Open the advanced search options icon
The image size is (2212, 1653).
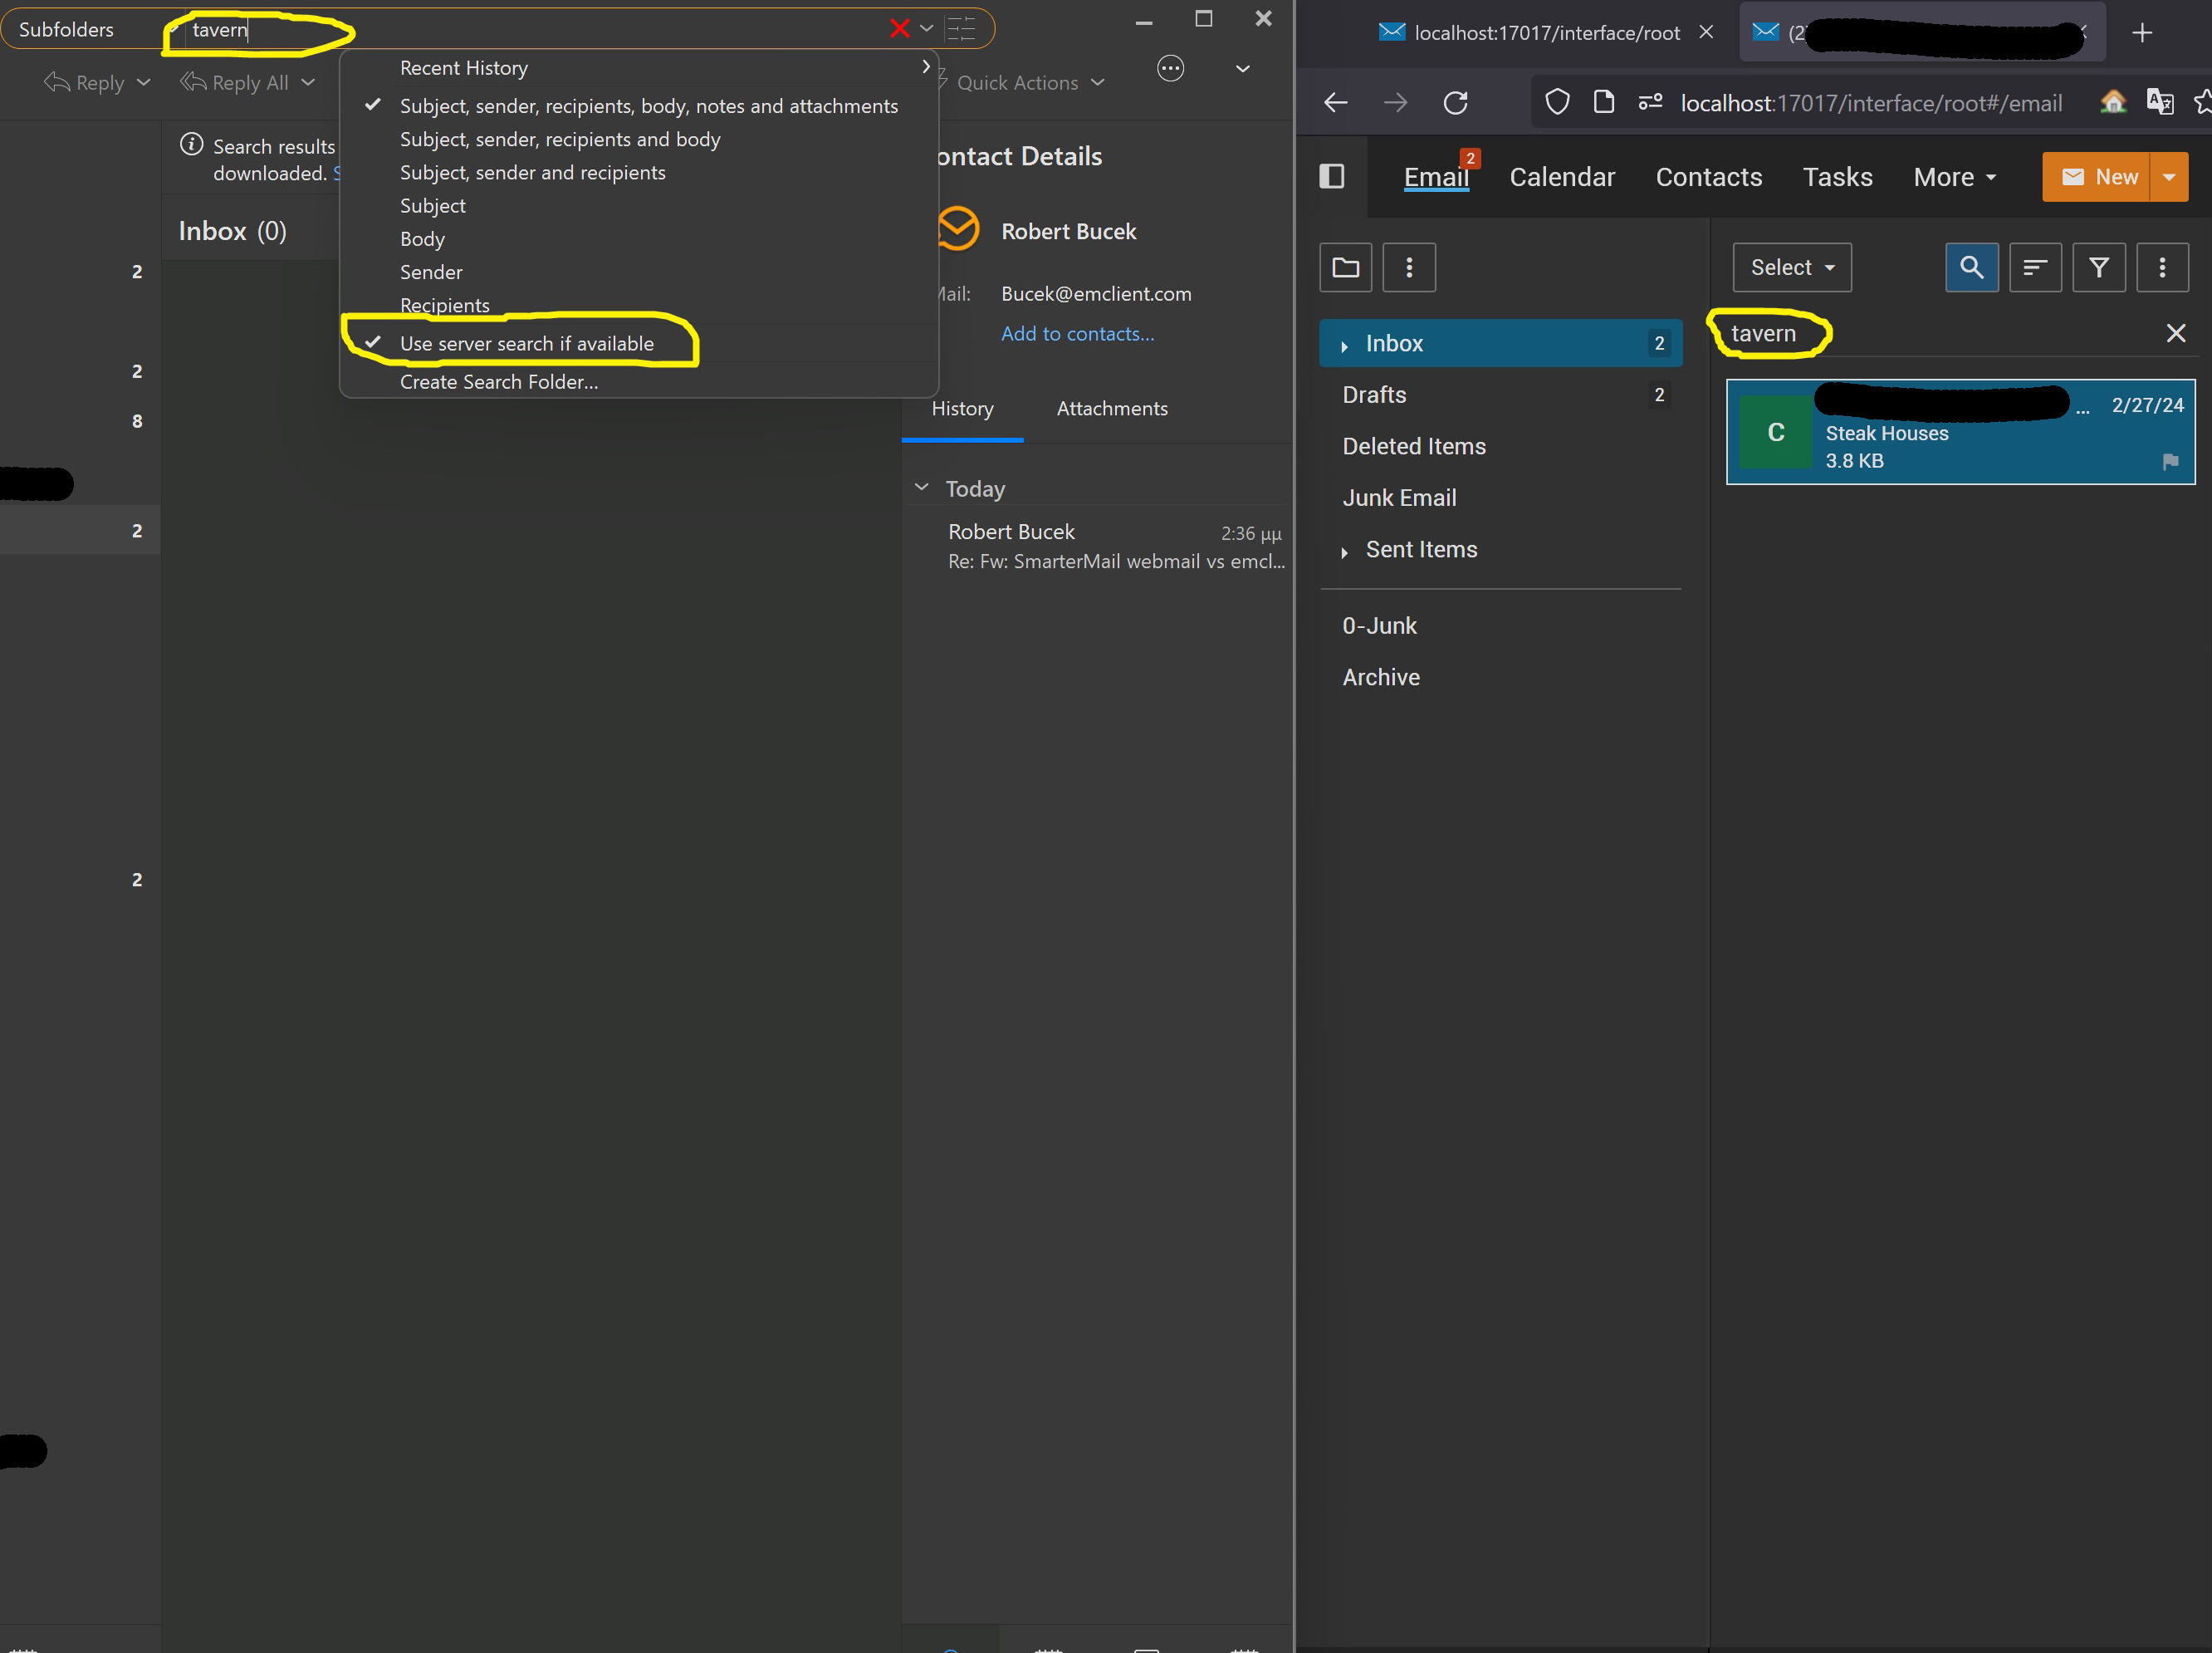tap(960, 29)
